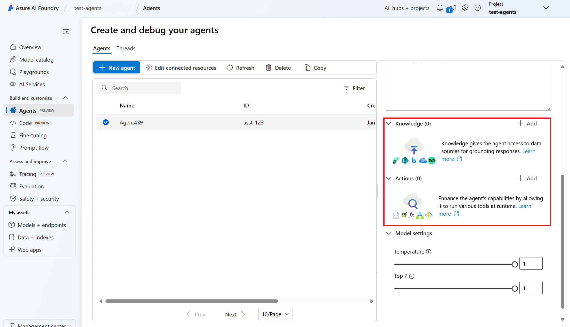The height and width of the screenshot is (327, 570).
Task: Click the Temperature info icon
Action: coord(429,252)
